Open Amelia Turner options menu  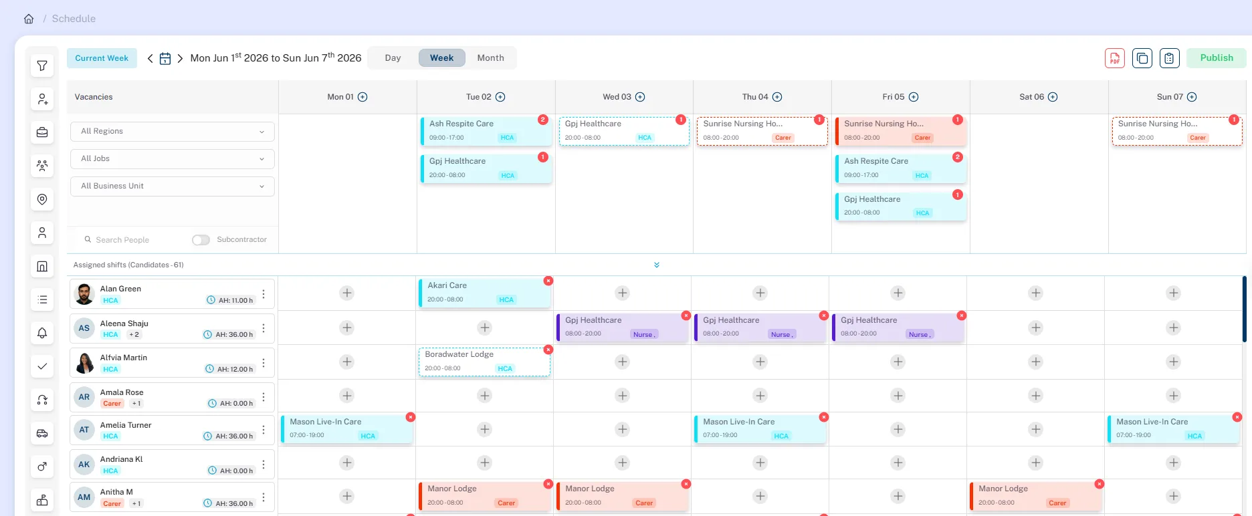click(264, 430)
